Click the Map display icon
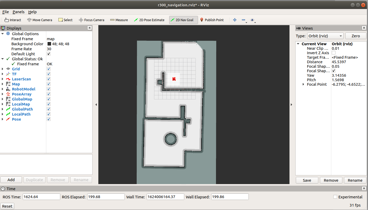Image resolution: width=368 pixels, height=210 pixels. [8, 84]
